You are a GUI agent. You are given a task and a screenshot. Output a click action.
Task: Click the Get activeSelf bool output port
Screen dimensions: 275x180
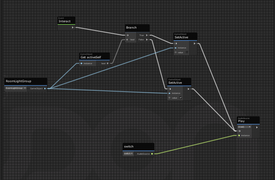click(x=107, y=63)
